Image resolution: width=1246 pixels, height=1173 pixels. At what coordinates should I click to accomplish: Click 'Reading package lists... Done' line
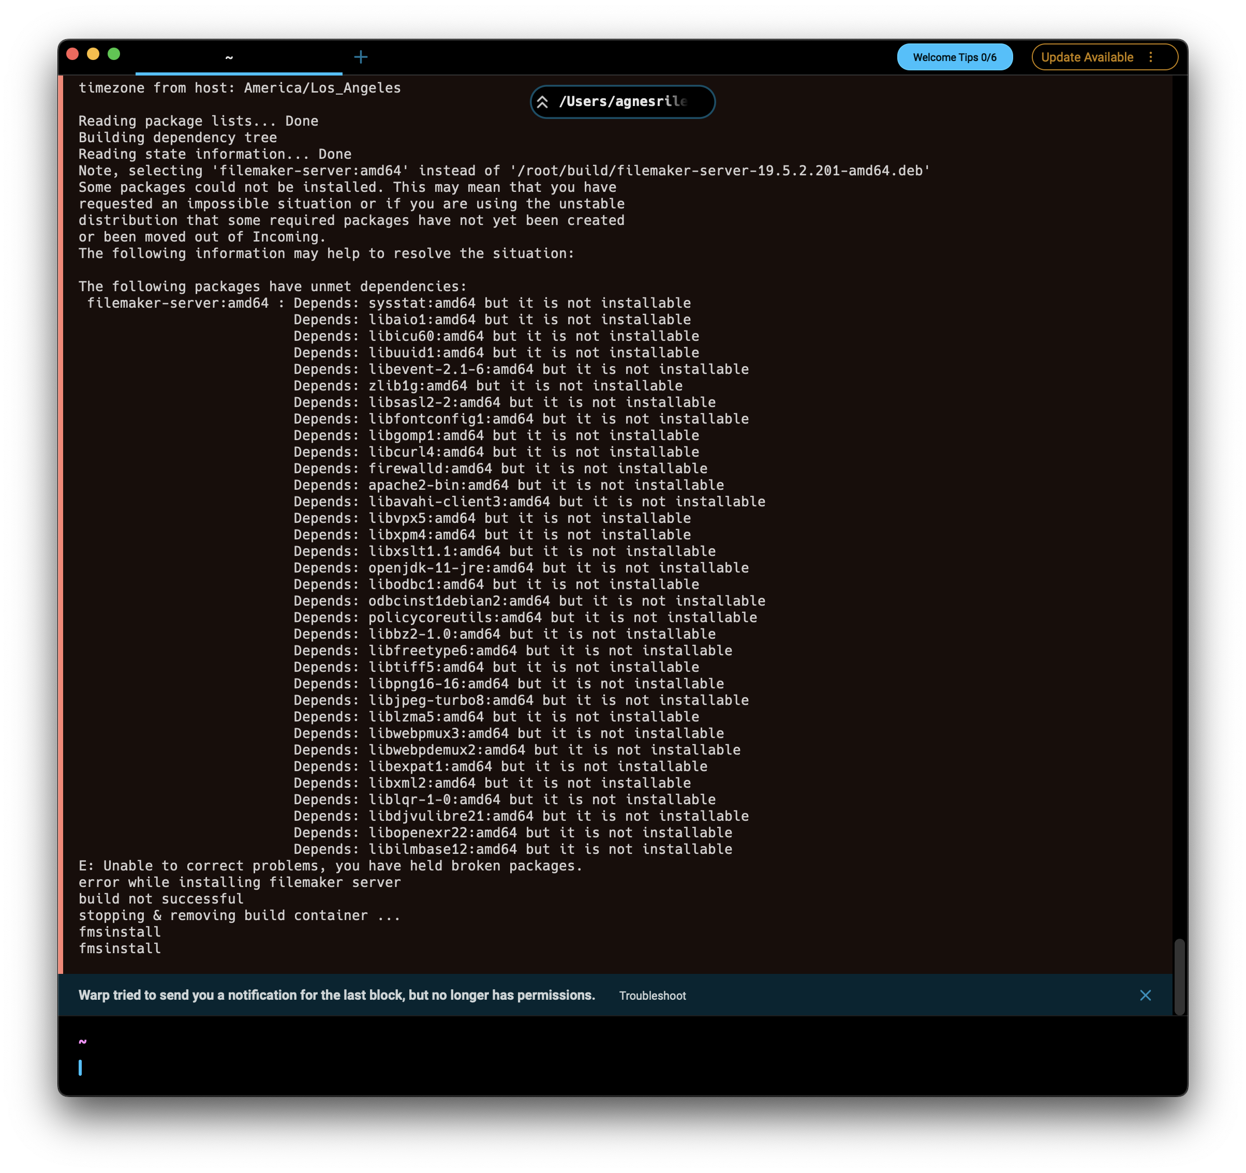tap(198, 121)
